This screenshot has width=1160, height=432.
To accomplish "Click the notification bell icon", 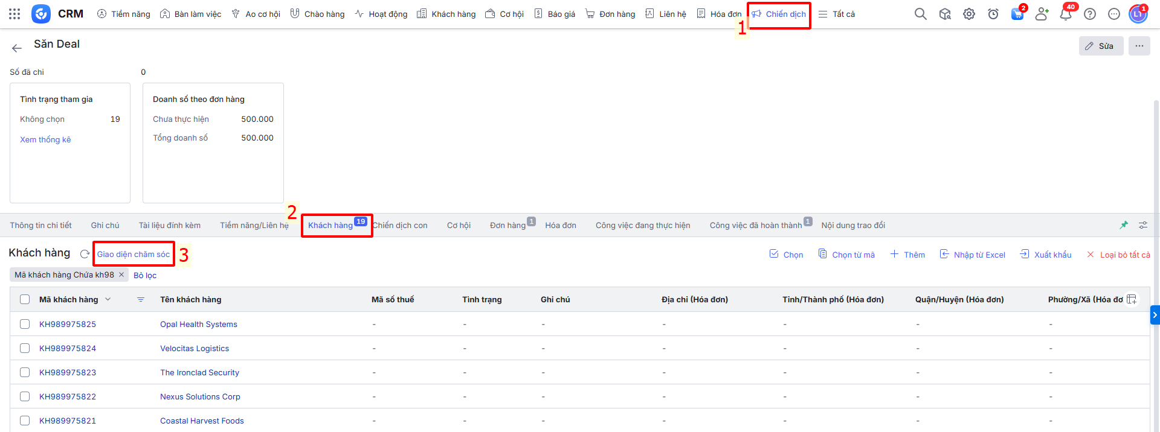I will coord(1065,14).
